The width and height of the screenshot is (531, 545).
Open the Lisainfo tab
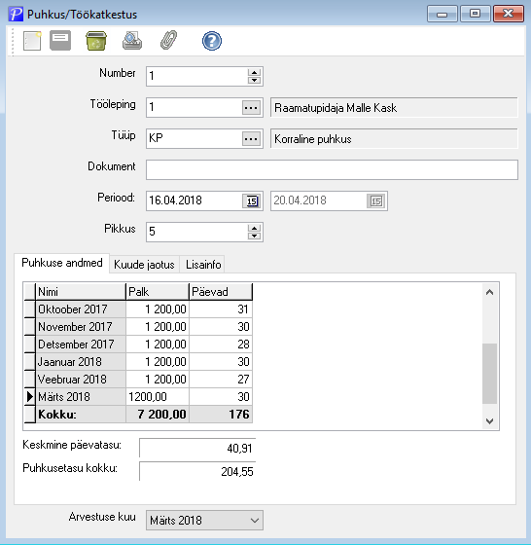click(x=203, y=265)
